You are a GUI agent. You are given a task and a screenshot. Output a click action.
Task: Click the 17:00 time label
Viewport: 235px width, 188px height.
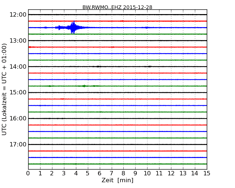pyautogui.click(x=18, y=144)
